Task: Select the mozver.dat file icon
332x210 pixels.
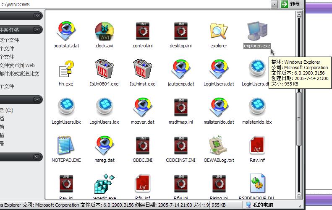Action: (143, 107)
